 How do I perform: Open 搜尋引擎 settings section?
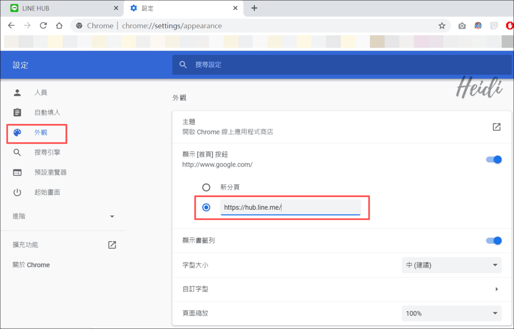pos(47,152)
